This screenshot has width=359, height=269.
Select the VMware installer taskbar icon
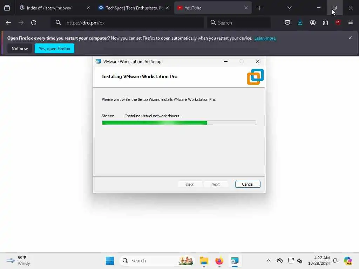235,261
